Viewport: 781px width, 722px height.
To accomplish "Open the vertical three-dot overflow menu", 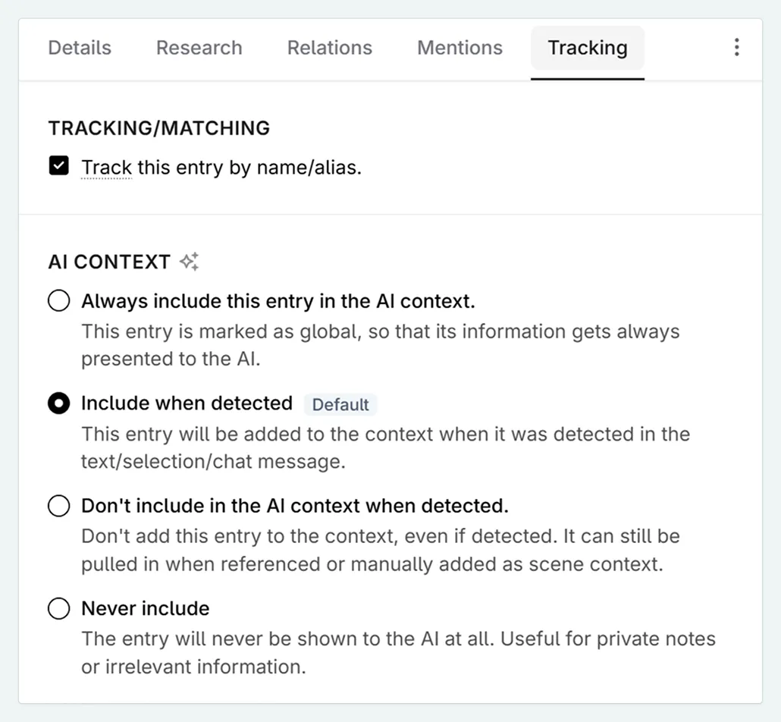I will pos(736,47).
